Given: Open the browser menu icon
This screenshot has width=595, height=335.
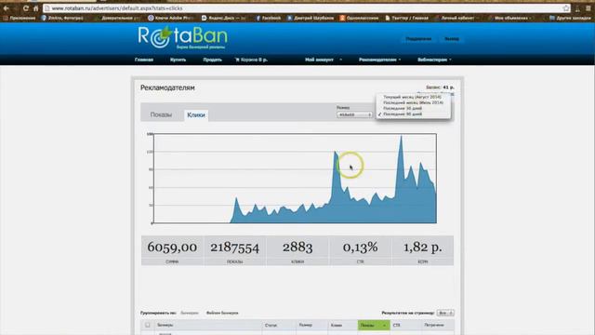Looking at the screenshot, I should click(588, 8).
